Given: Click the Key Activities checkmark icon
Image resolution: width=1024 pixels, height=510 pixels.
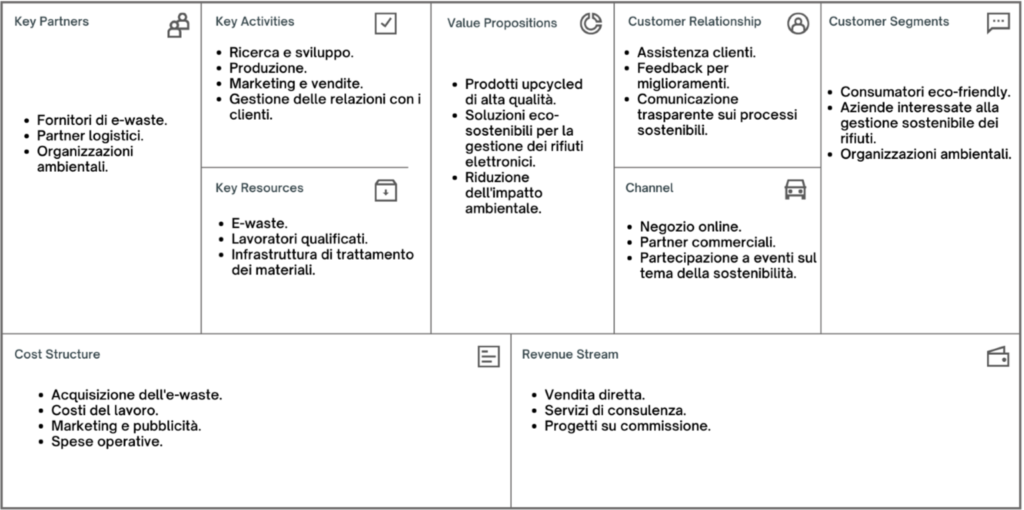Looking at the screenshot, I should (x=385, y=23).
